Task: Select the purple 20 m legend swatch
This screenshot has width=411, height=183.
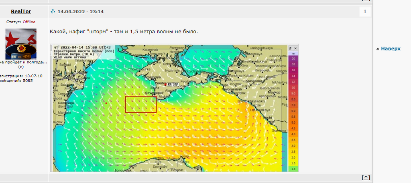Action: pos(293,58)
